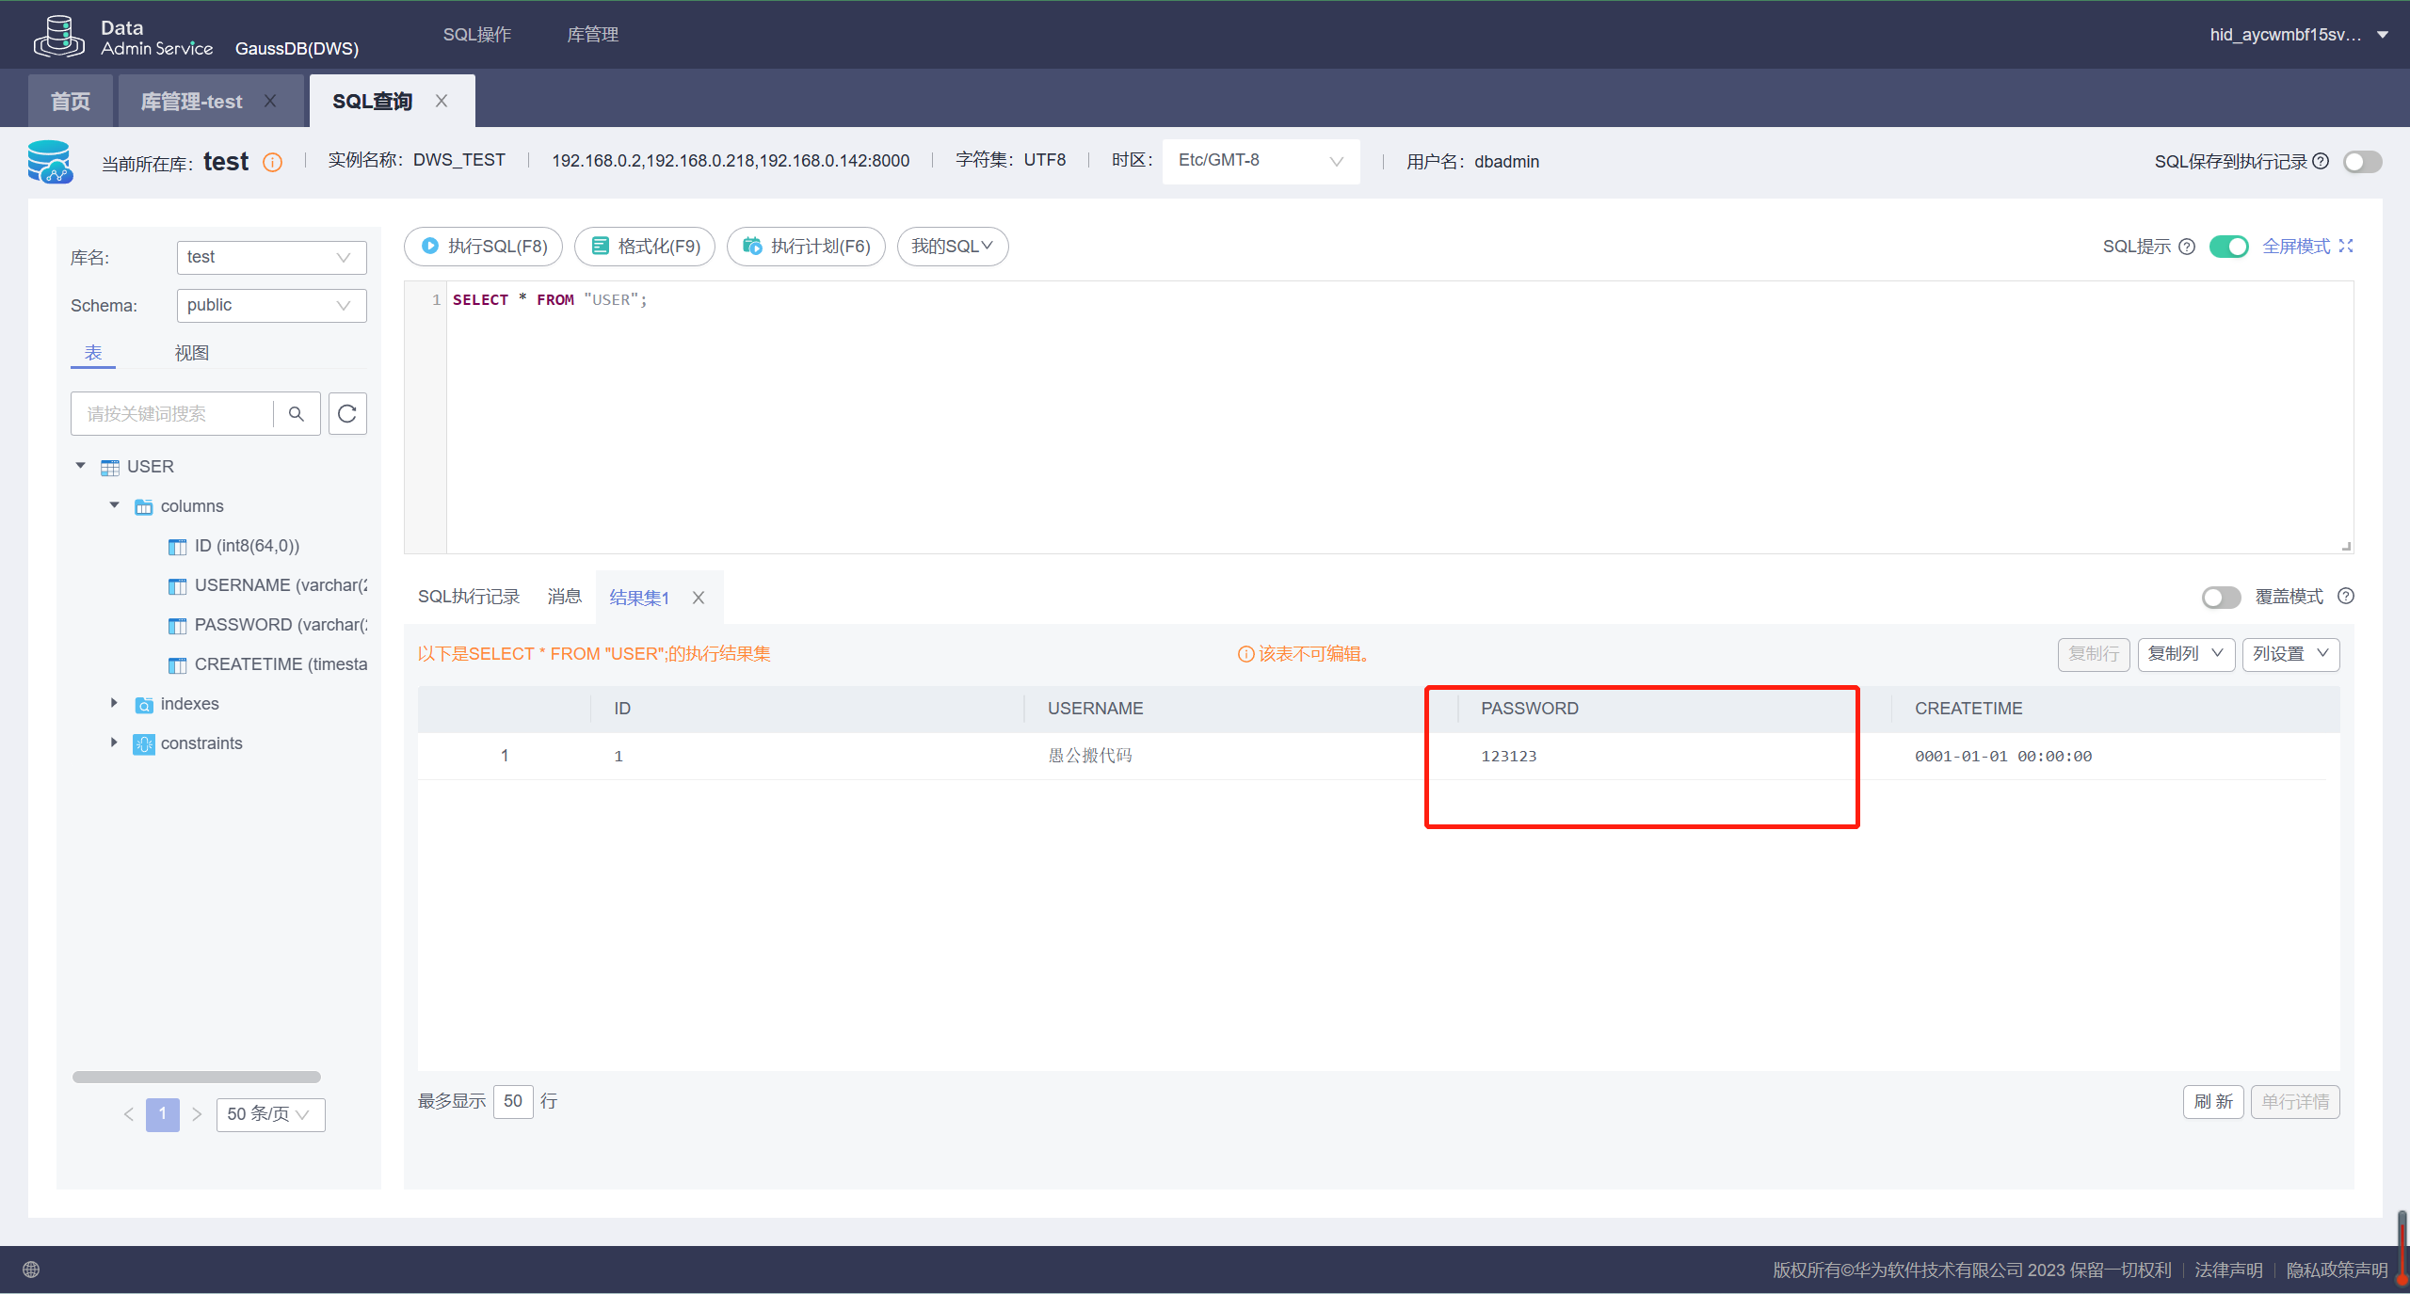Click the 刷新 button
2410x1294 pixels.
2213,1102
